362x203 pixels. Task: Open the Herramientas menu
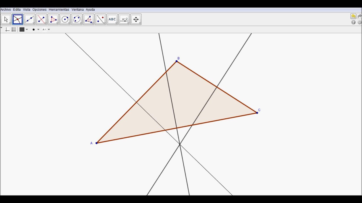point(59,10)
